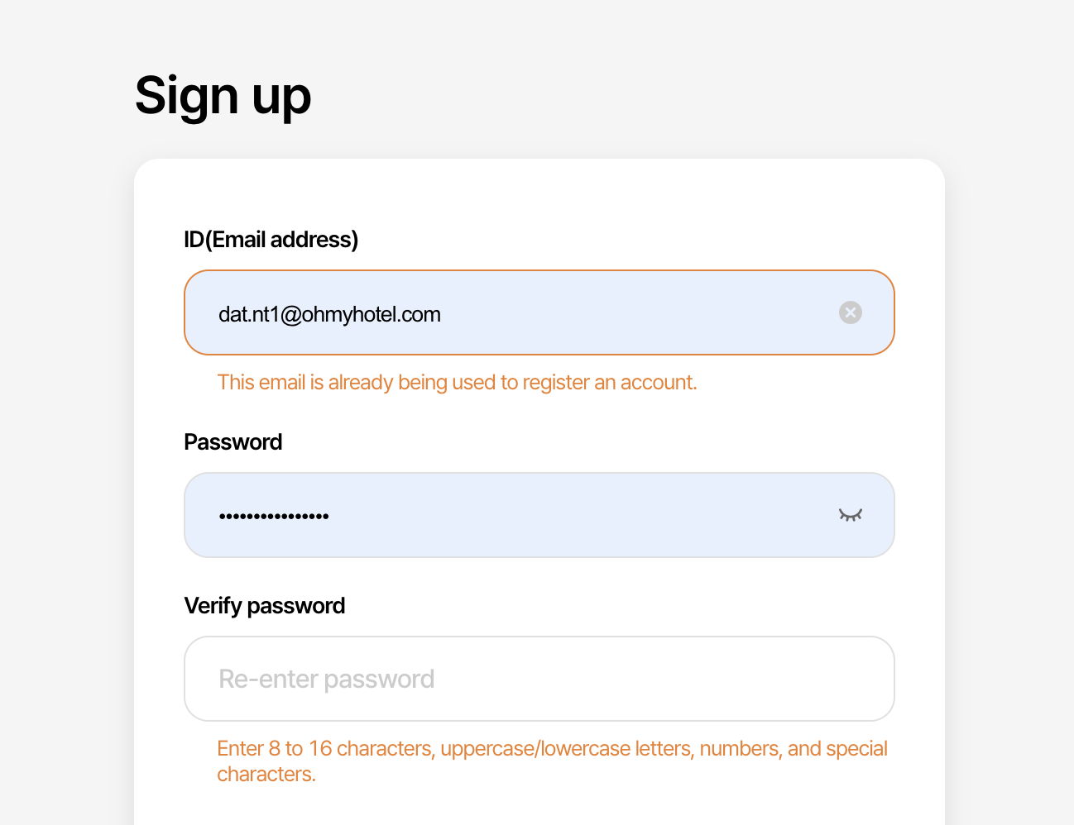1074x825 pixels.
Task: Show password using the closed-eye icon
Action: point(851,515)
